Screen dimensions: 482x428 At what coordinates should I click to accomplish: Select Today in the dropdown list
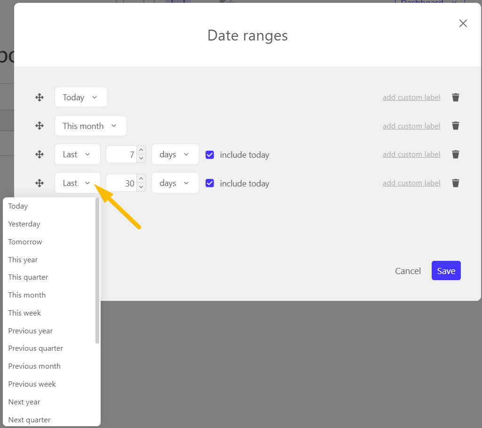click(x=49, y=206)
